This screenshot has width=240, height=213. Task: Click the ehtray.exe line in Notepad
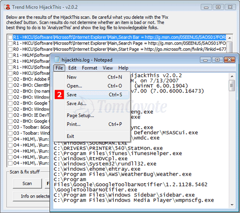pos(97,169)
